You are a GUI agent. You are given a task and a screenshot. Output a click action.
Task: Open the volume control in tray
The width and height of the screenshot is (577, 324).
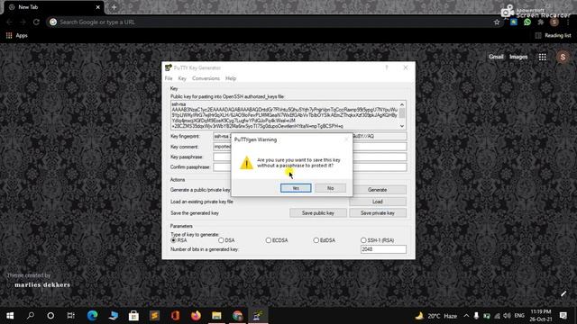[507, 316]
